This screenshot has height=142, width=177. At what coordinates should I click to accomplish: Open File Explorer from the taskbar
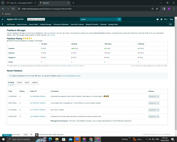[57, 139]
